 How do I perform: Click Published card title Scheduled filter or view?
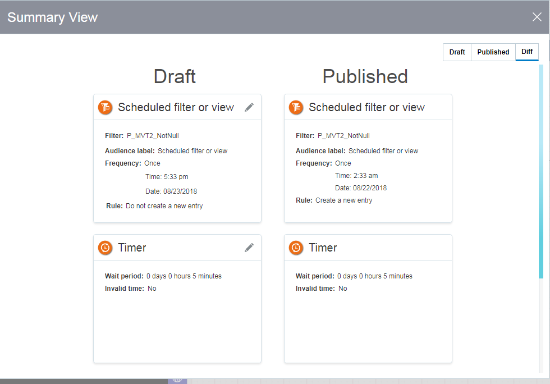pos(366,107)
